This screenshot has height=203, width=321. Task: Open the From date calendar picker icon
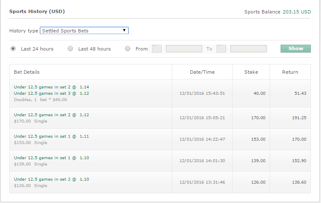click(x=157, y=49)
